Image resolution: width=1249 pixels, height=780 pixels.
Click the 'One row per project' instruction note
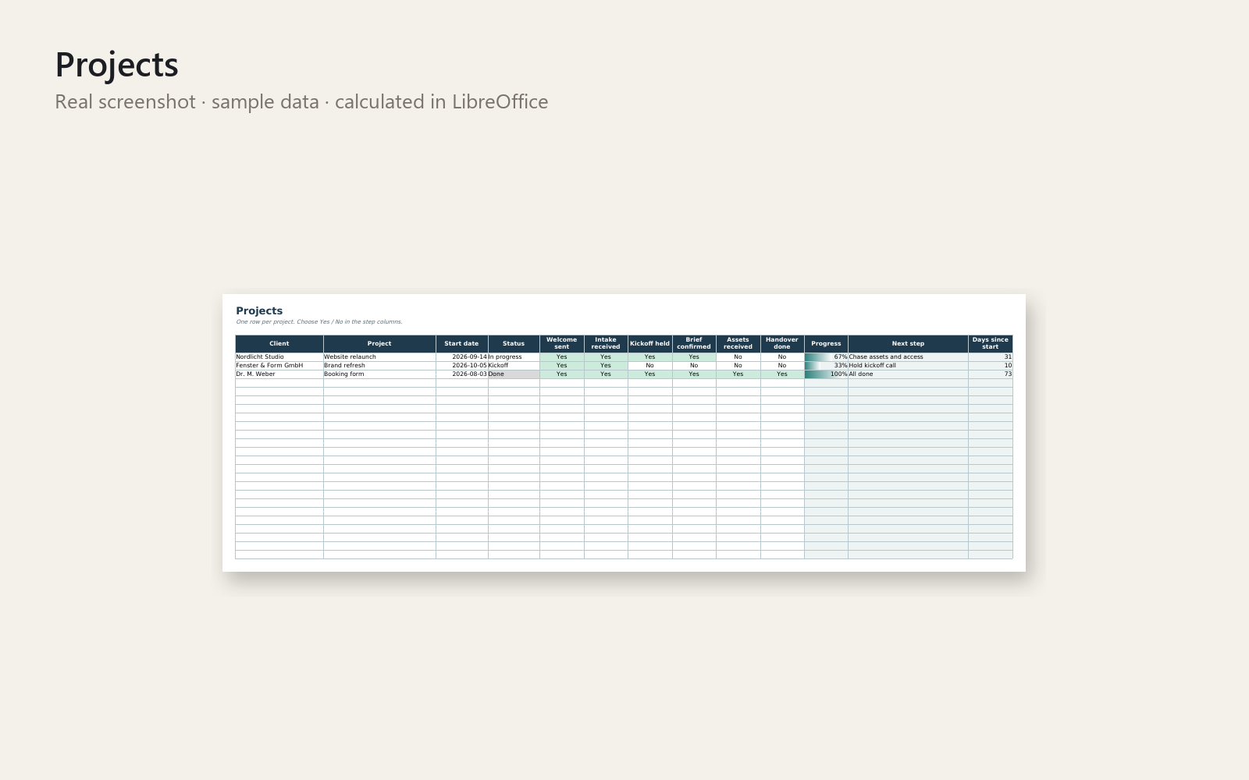pos(319,322)
